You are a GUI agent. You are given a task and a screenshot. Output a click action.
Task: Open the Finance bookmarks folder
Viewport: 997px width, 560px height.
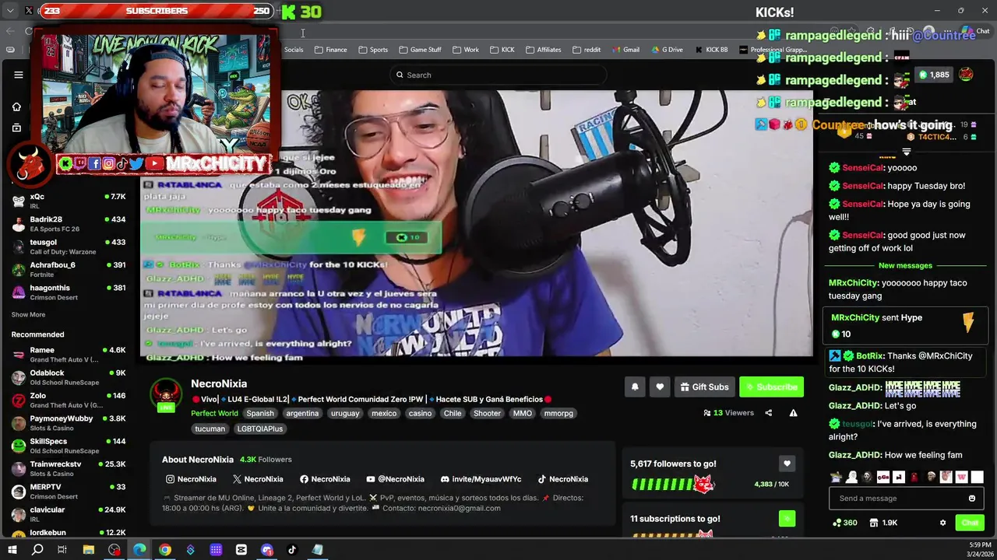click(x=331, y=50)
